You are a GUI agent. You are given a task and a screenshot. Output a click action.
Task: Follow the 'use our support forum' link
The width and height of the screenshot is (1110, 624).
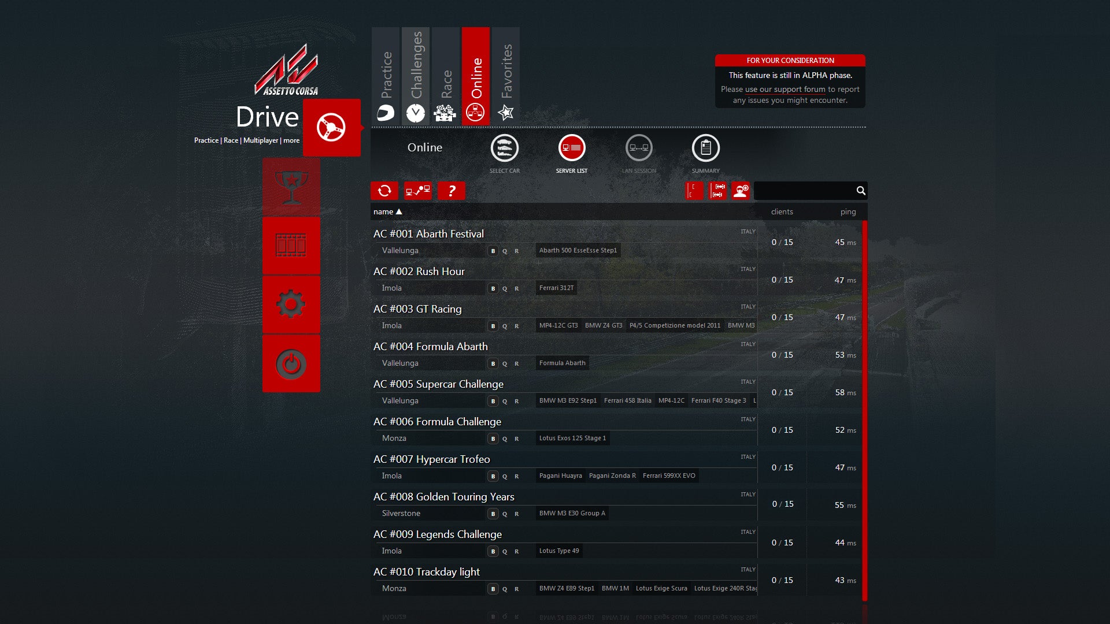785,90
